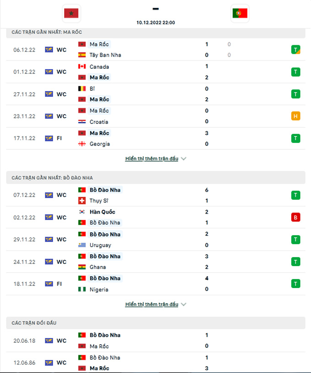Click the FI competition icon of the 17.11.22 match
The image size is (311, 373).
coord(49,138)
